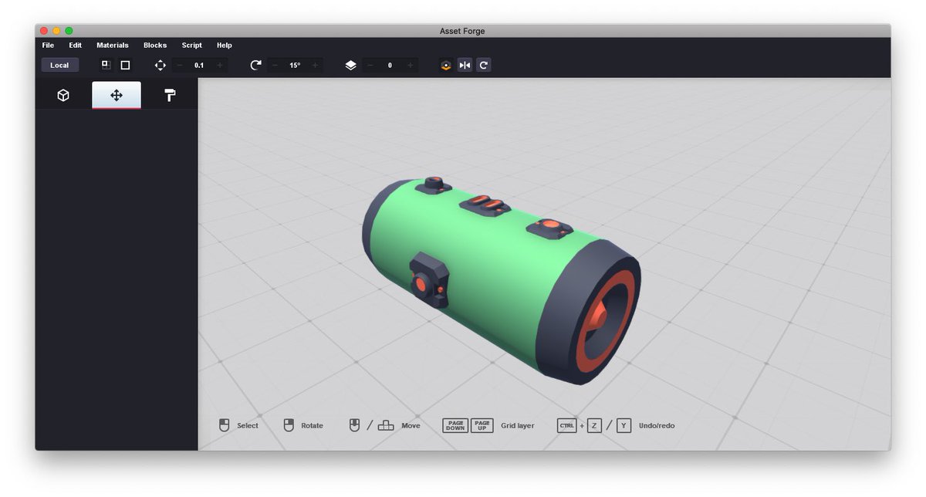
Task: Decrease move snap value with minus
Action: 180,66
